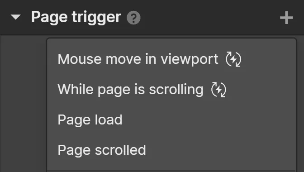
Task: Add a new page trigger with plus icon
Action: [286, 18]
